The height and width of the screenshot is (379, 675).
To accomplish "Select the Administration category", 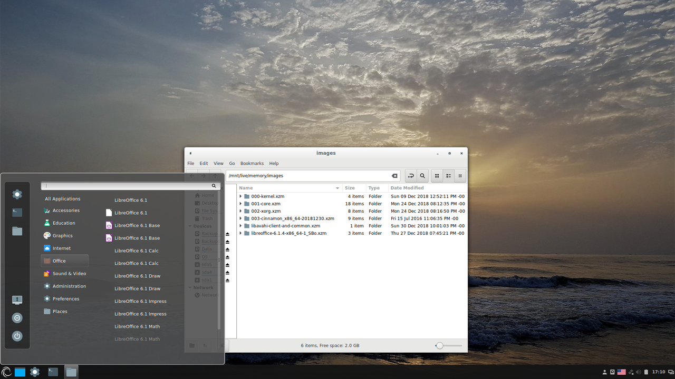I will pos(64,286).
